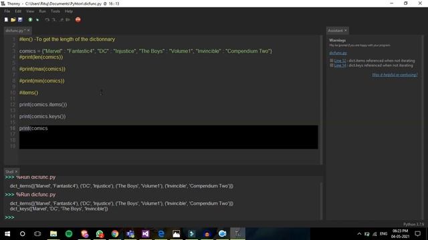Click the Step over debug icon
This screenshot has width=428, height=240.
[47, 19]
